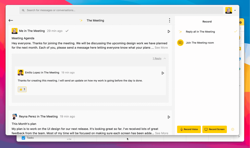Image resolution: width=250 pixels, height=148 pixels.
Task: Click the microphone icon on Record Voice
Action: (181, 129)
